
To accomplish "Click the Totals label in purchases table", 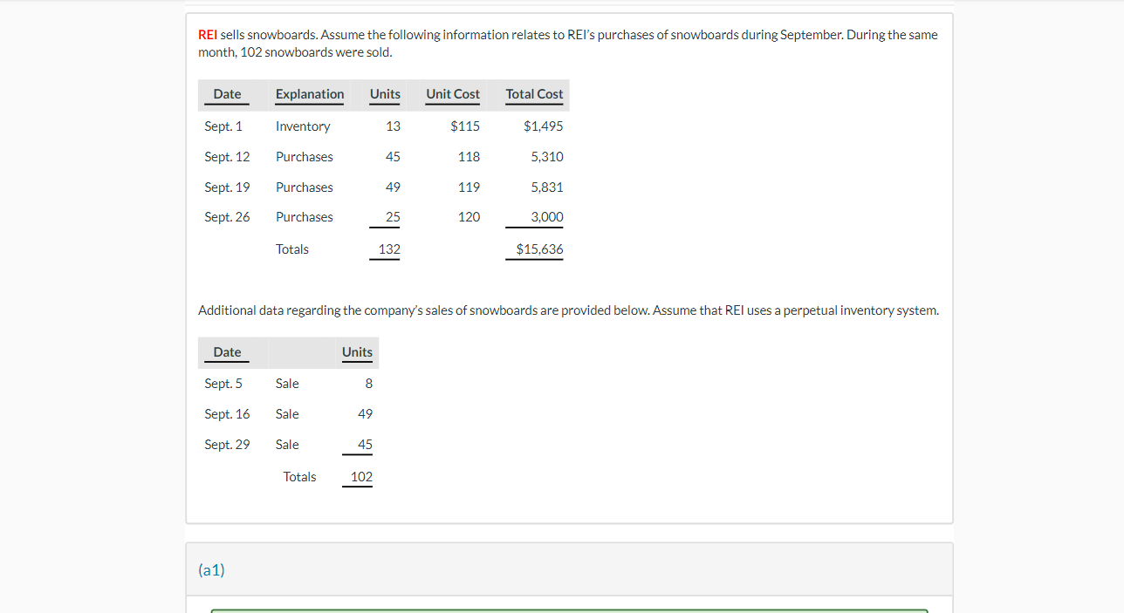I will (292, 249).
